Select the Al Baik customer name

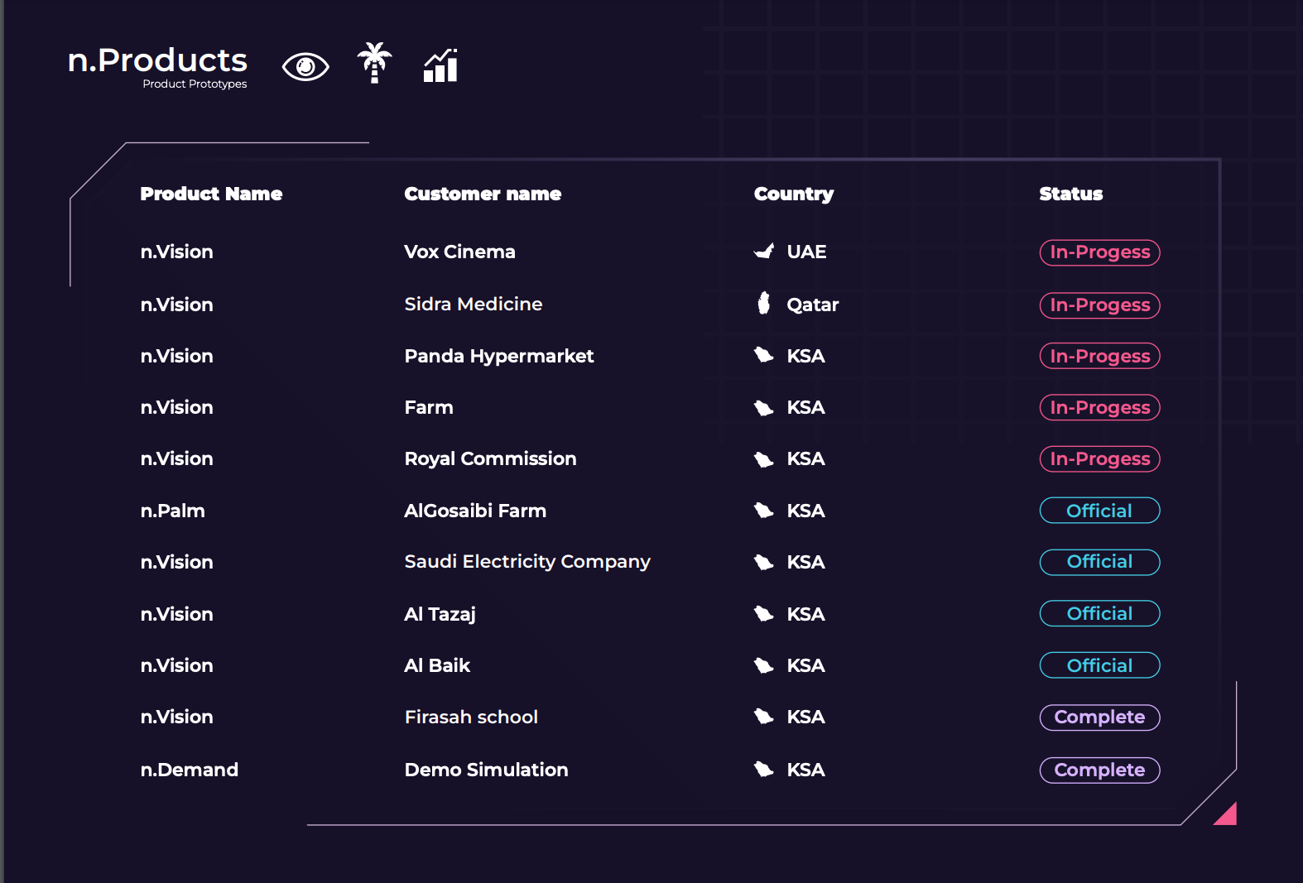[x=437, y=665]
